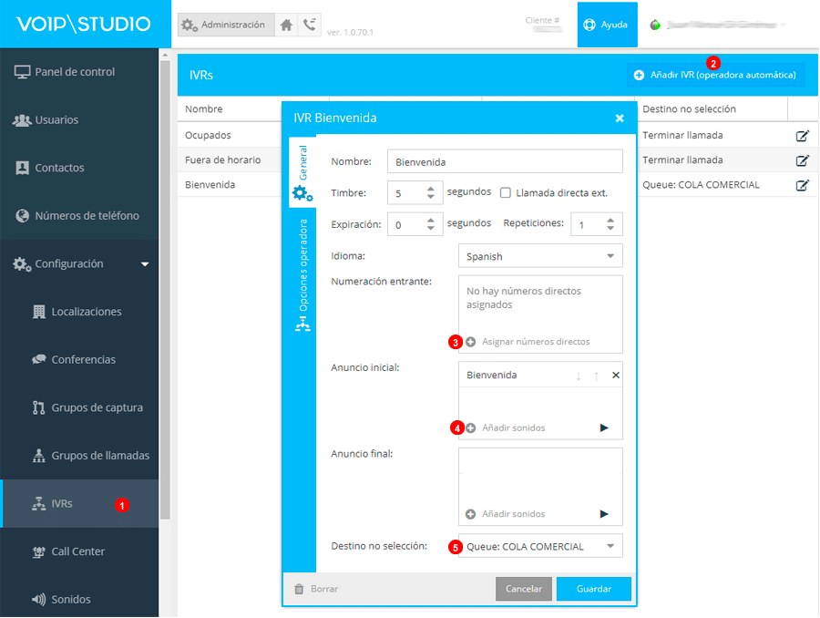
Task: Open Call Center in sidebar
Action: pos(77,551)
